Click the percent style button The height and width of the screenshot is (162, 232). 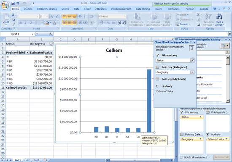pos(108,23)
